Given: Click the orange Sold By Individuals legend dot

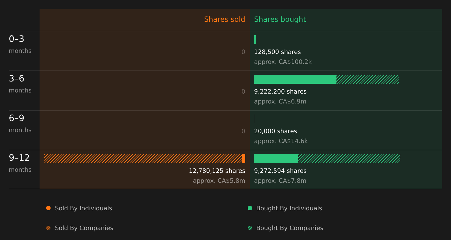Looking at the screenshot, I should pyautogui.click(x=48, y=208).
